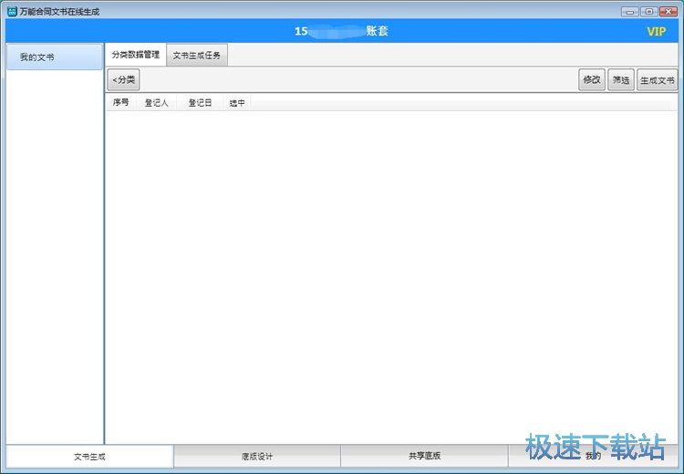This screenshot has width=684, height=474.
Task: Open the 共享底版 bottom tab
Action: [424, 457]
